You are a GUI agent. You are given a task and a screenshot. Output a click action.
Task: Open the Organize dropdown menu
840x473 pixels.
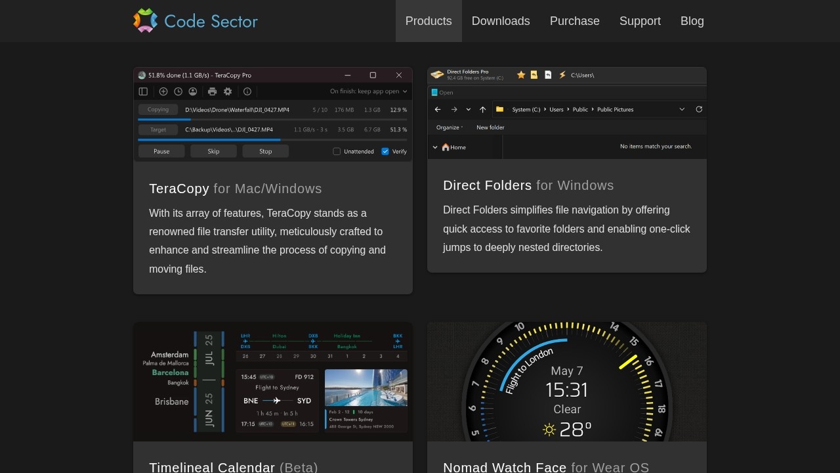pyautogui.click(x=450, y=127)
